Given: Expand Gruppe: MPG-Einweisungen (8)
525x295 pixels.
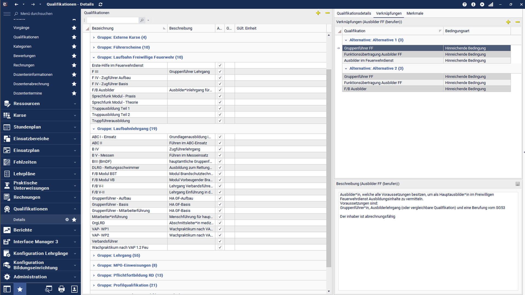Looking at the screenshot, I should coord(94,265).
